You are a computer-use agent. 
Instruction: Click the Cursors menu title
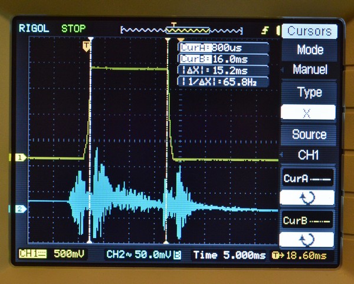pos(309,31)
